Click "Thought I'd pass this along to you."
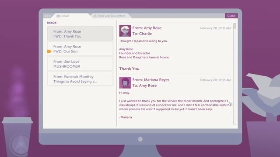 143,41
